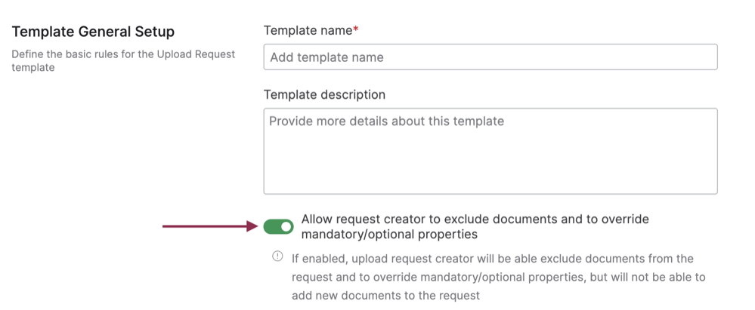Image resolution: width=755 pixels, height=310 pixels.
Task: Click the "add new documents to the request" line
Action: tap(385, 296)
